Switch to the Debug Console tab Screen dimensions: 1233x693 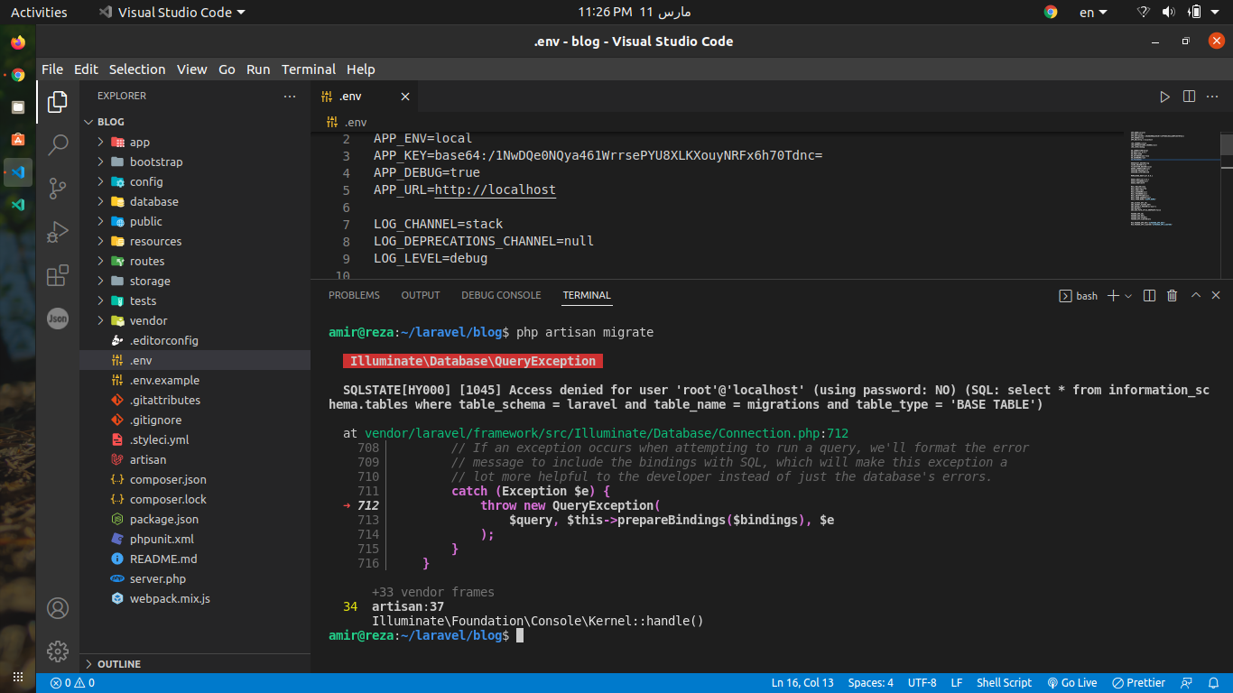pos(501,295)
